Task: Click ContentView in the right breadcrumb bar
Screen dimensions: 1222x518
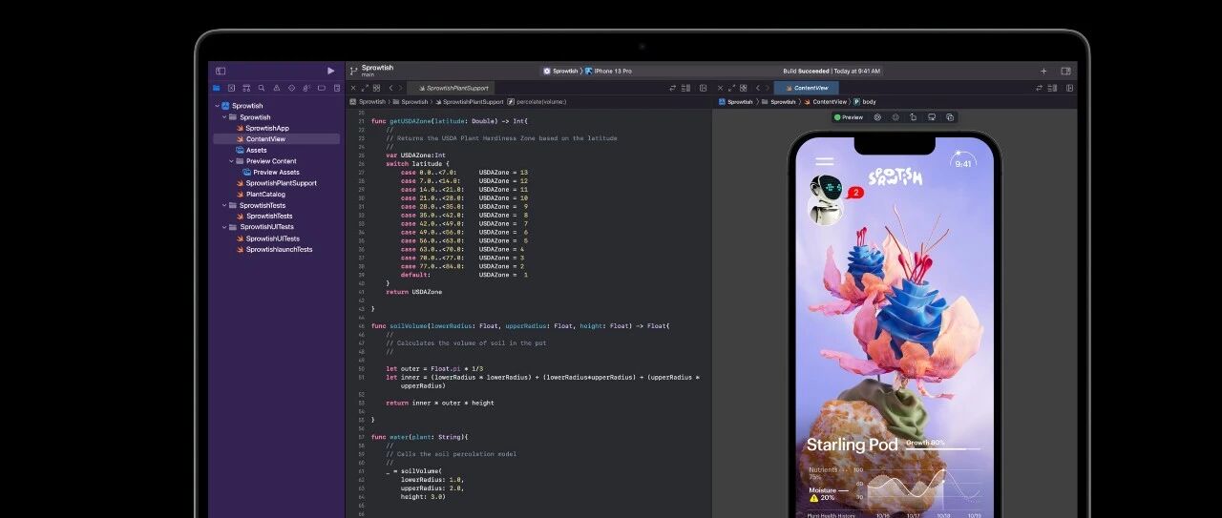Action: [826, 101]
